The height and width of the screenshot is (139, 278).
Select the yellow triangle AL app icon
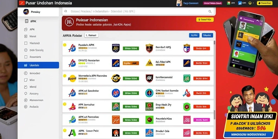click(x=149, y=63)
